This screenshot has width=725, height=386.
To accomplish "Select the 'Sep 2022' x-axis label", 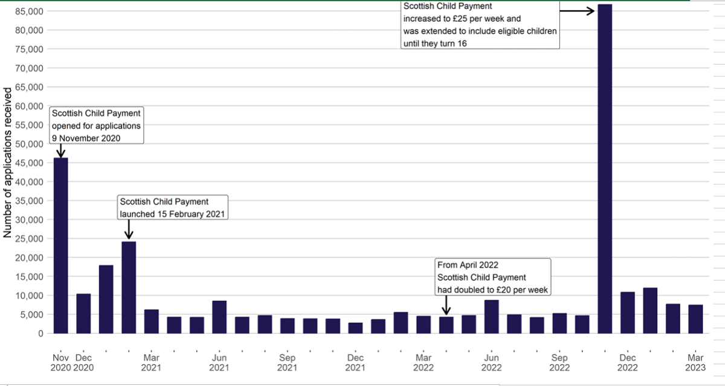I will 559,362.
